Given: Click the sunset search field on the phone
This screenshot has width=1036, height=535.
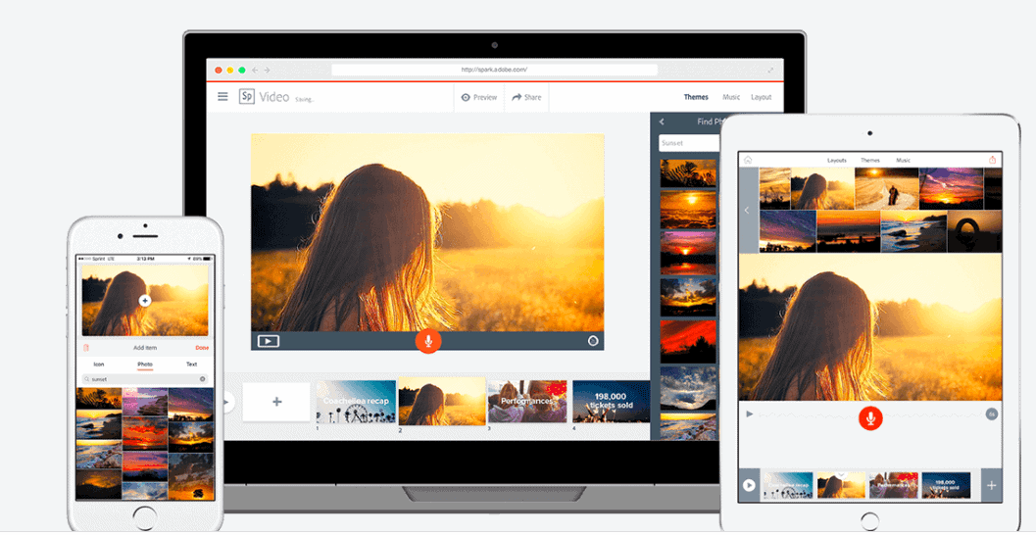Looking at the screenshot, I should tap(145, 379).
